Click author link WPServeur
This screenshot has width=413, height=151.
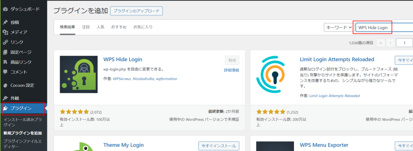[122, 79]
